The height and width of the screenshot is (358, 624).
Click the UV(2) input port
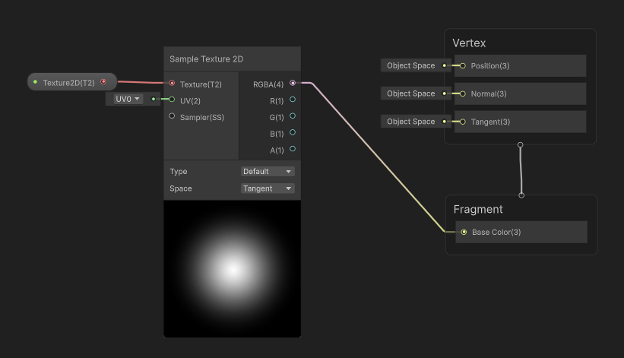tap(172, 100)
